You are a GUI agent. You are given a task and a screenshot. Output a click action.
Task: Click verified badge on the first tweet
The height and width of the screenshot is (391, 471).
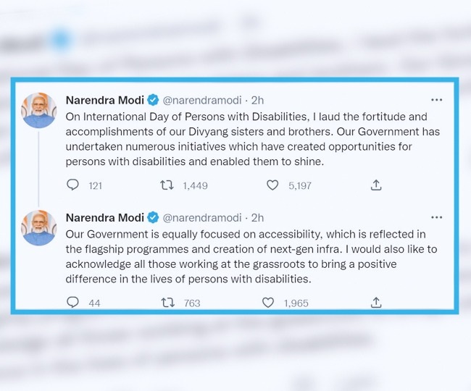(154, 100)
